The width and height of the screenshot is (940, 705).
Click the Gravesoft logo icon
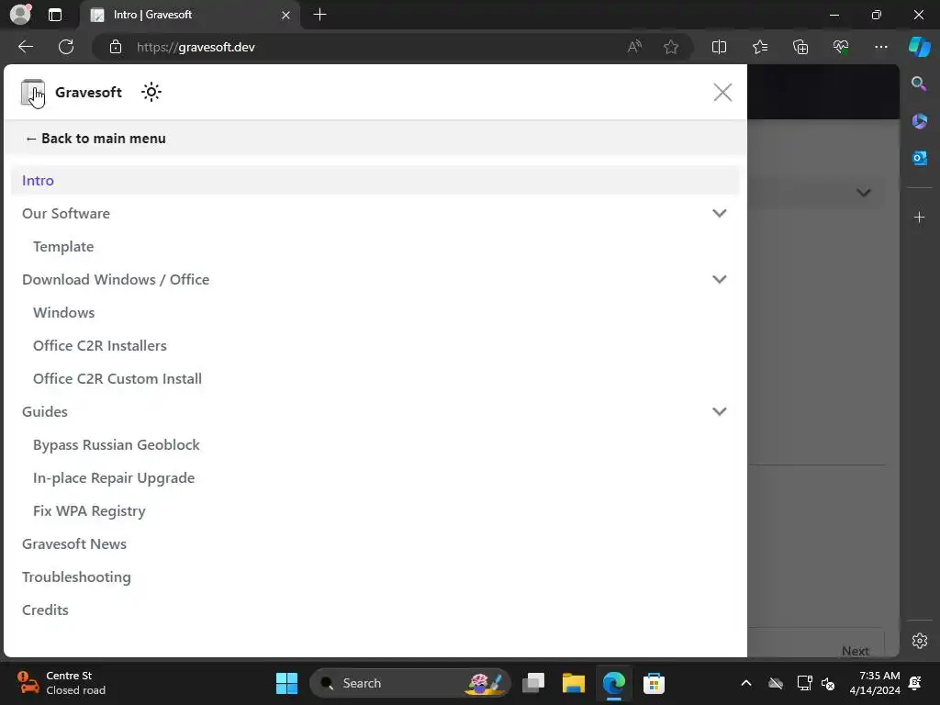[33, 93]
